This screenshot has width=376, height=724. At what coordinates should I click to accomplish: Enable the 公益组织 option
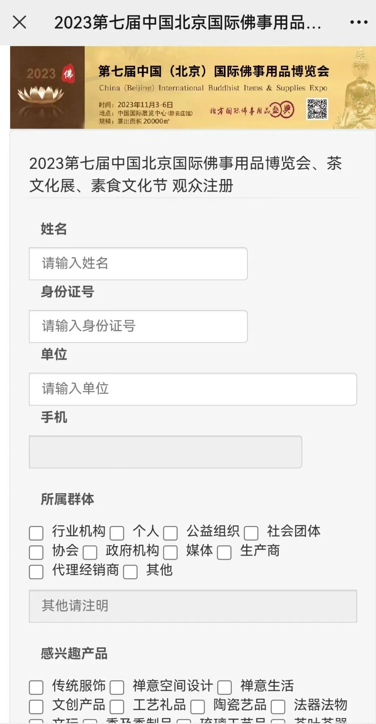171,533
